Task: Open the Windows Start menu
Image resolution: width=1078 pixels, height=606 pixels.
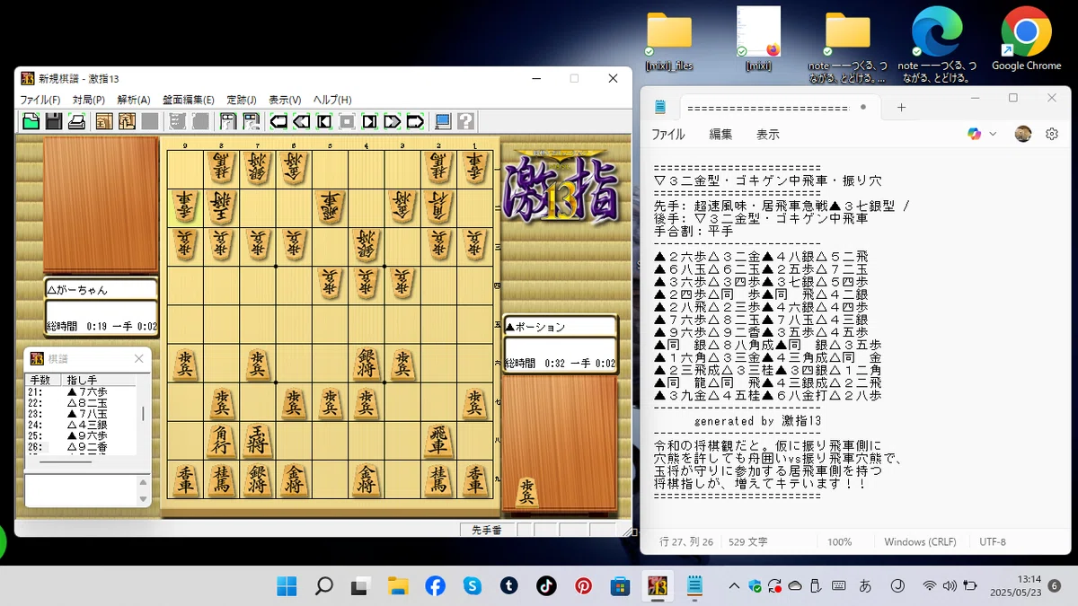Action: (287, 586)
